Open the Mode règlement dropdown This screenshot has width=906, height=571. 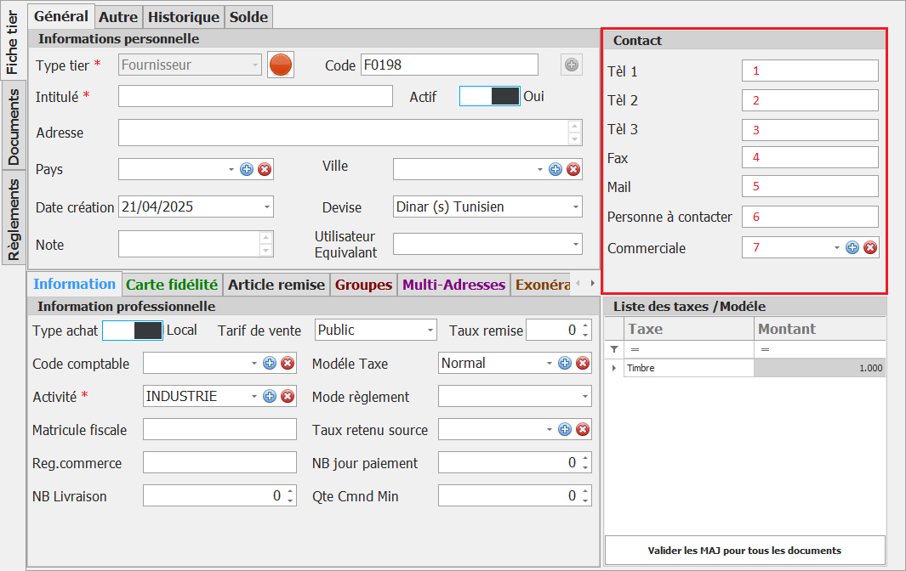tap(584, 396)
